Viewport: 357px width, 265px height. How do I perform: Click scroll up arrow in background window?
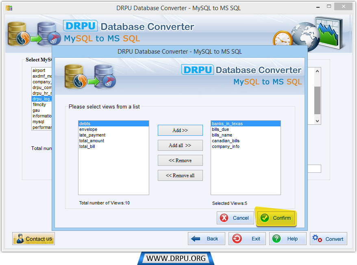tap(318, 71)
